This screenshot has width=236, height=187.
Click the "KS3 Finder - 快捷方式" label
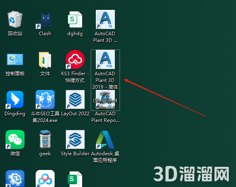75,77
